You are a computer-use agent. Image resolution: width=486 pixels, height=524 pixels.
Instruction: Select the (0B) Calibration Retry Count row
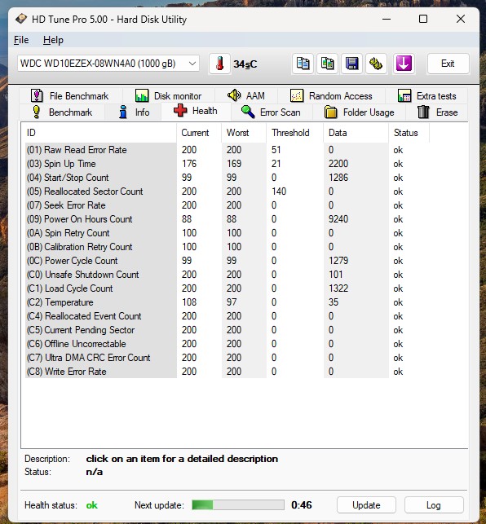pyautogui.click(x=227, y=247)
